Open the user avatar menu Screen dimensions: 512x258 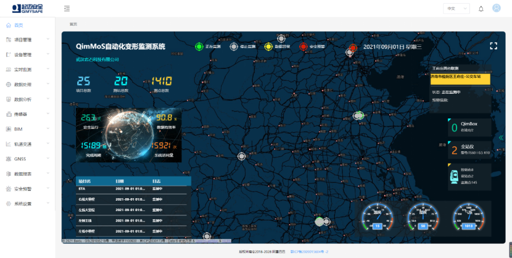497,8
